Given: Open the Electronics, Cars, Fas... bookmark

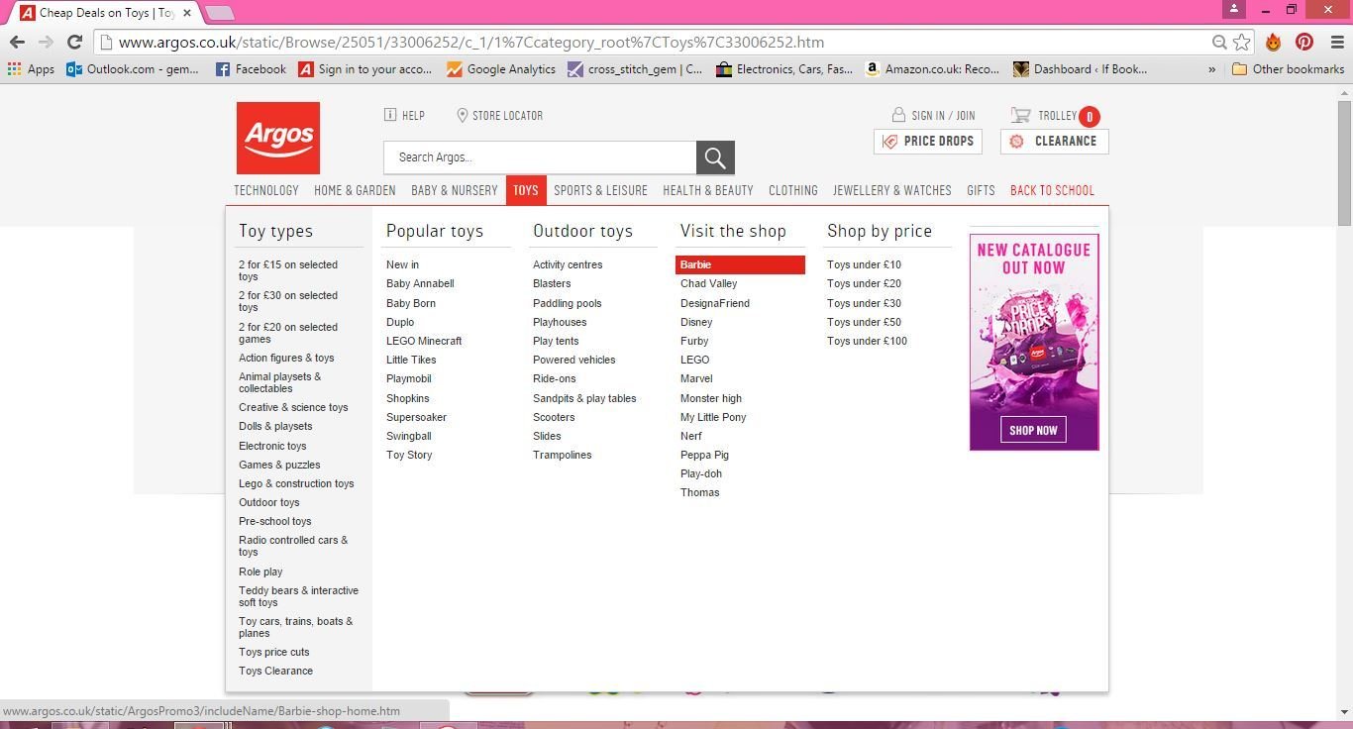Looking at the screenshot, I should 783,69.
